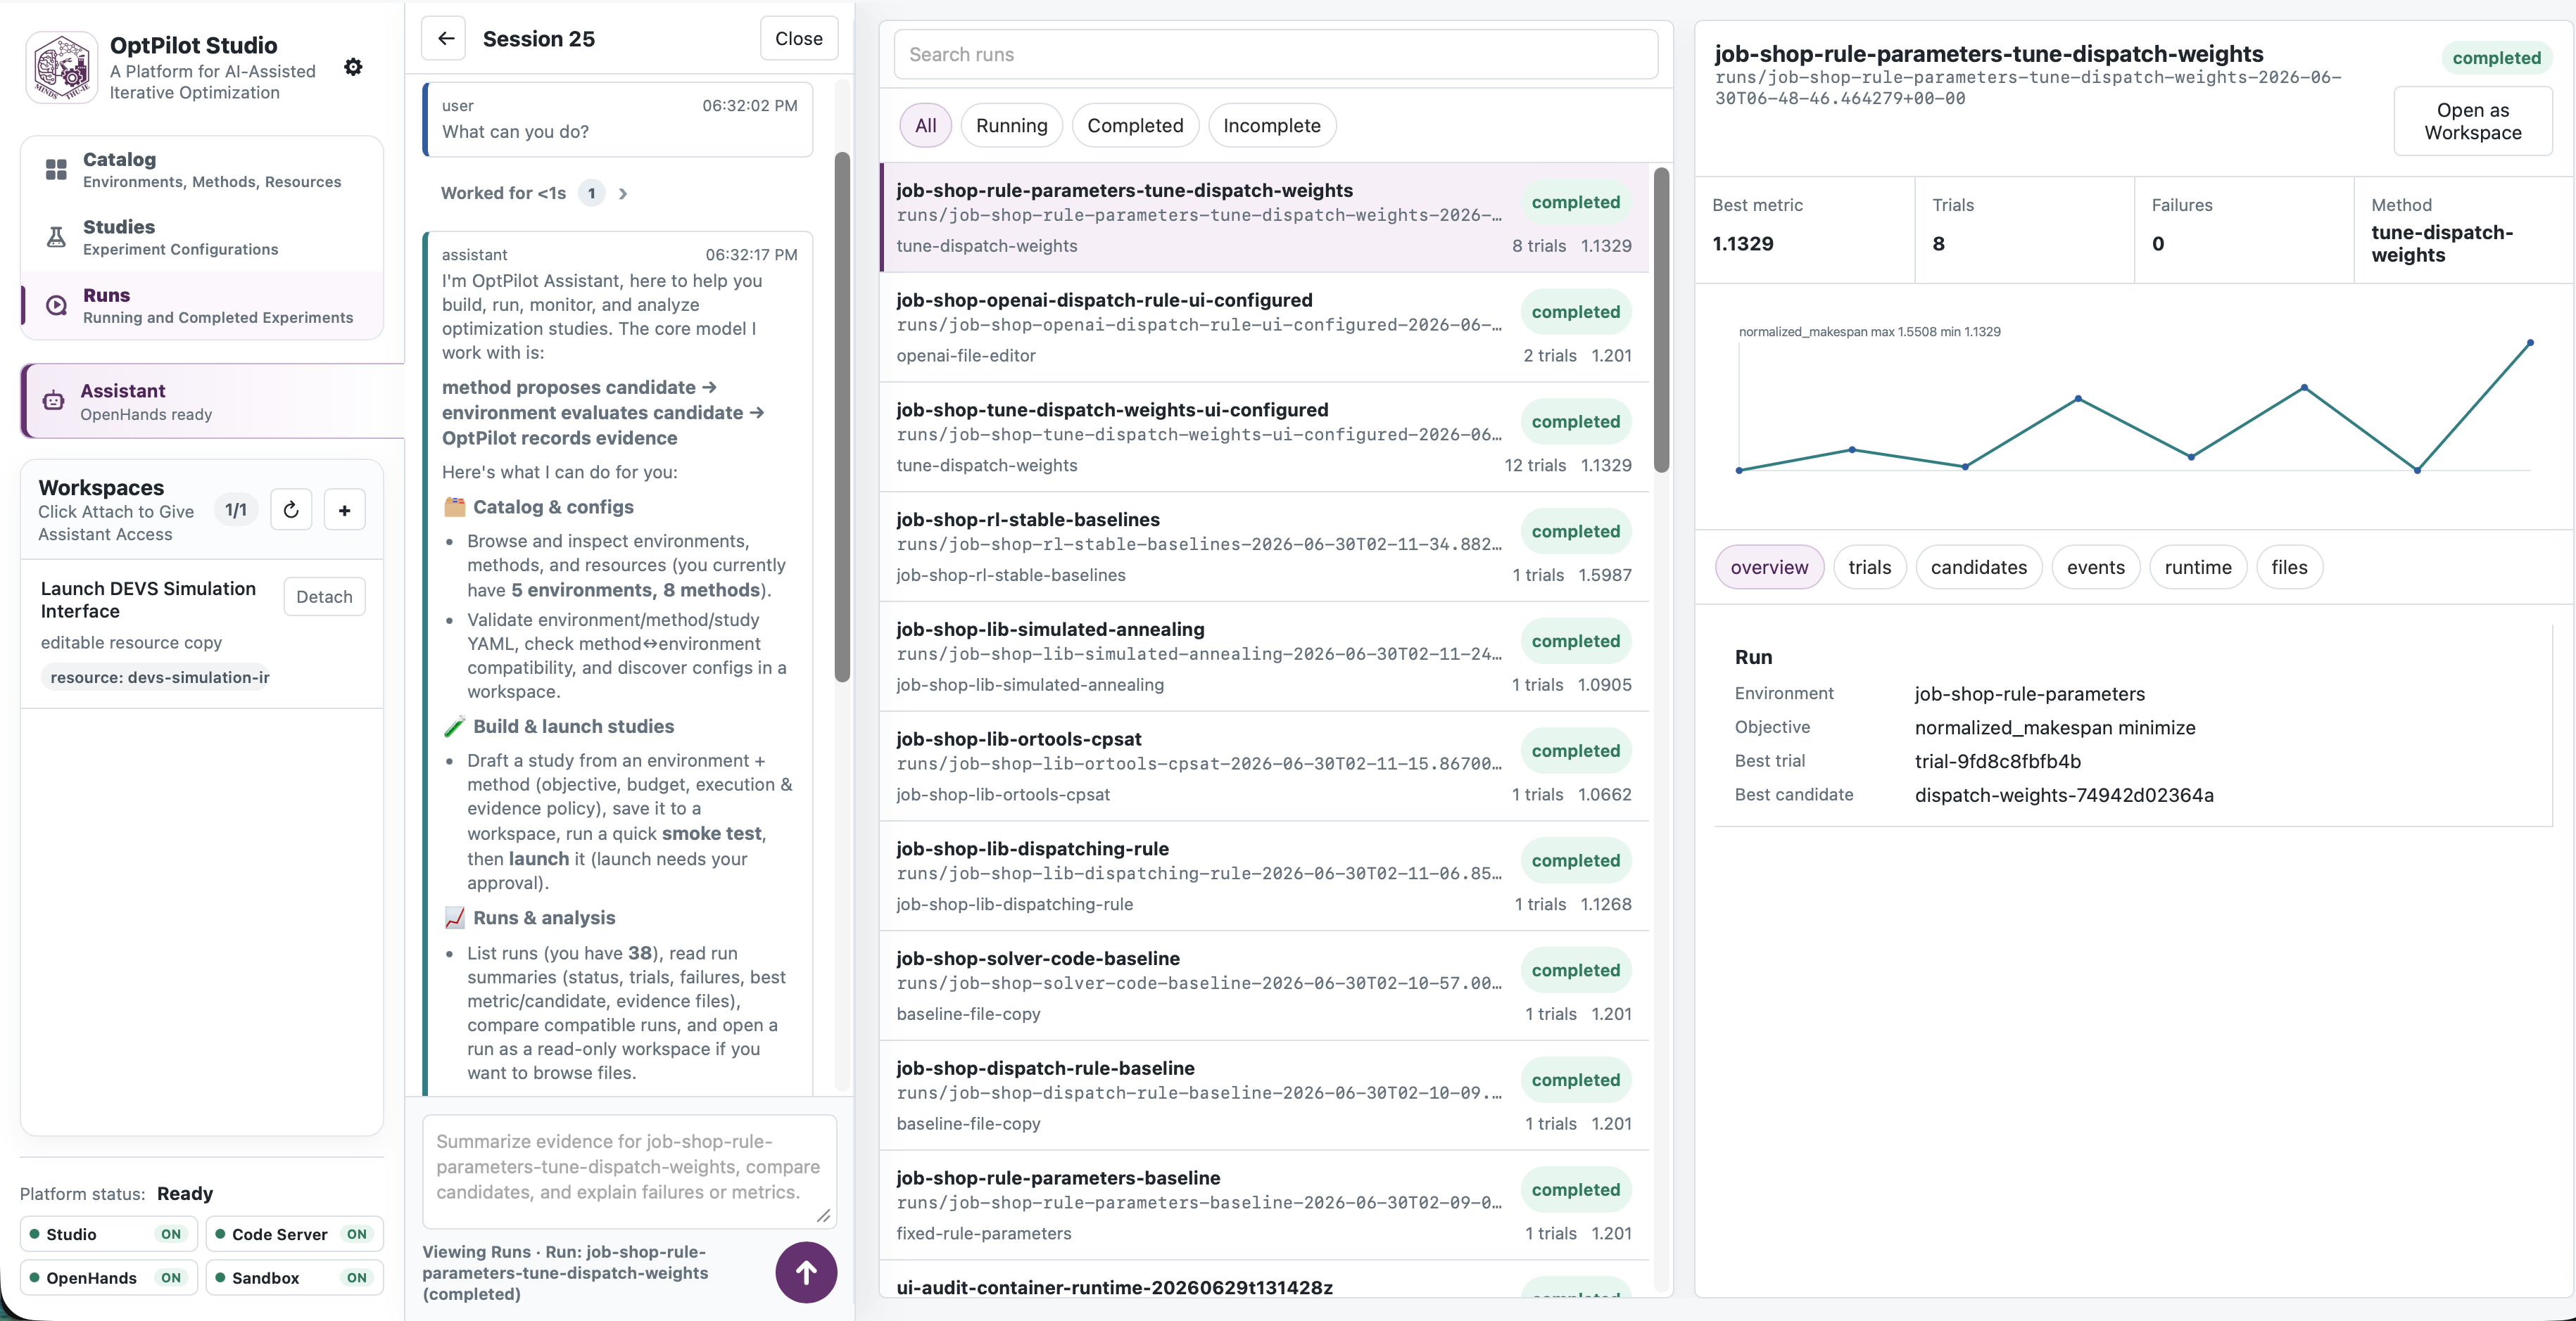Click the Launch DEVS Simulation Interface workspace title
2576x1321 pixels.
click(148, 599)
